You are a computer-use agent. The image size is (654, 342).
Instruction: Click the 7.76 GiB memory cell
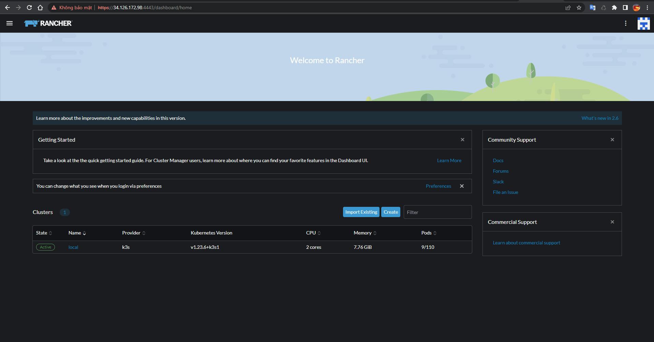362,247
